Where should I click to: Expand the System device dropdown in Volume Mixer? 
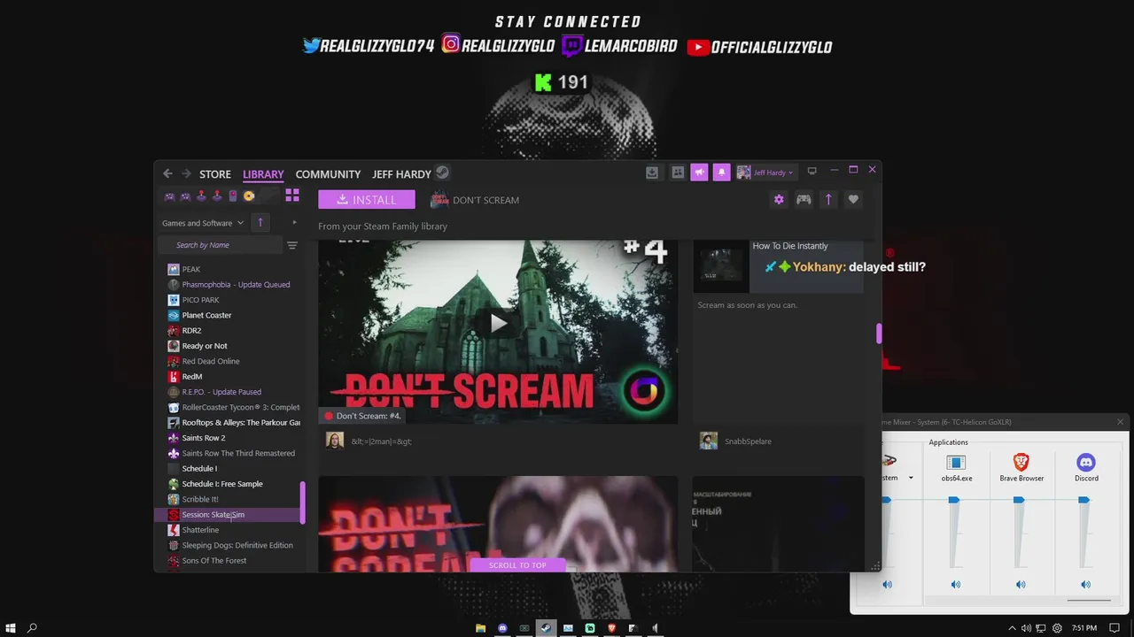pyautogui.click(x=911, y=479)
